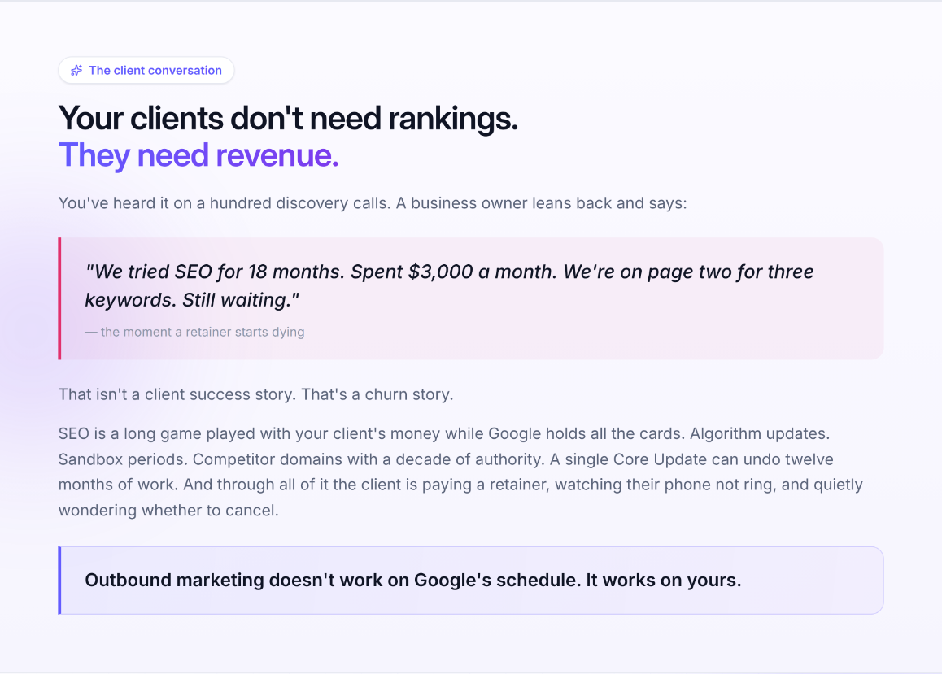Screen dimensions: 942x674
Task: Click 'months of work. And through all' line
Action: coord(460,485)
